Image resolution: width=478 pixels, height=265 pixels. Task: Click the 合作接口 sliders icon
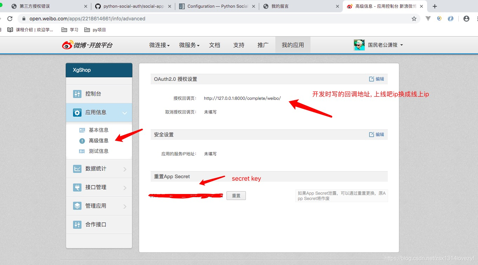pos(77,225)
